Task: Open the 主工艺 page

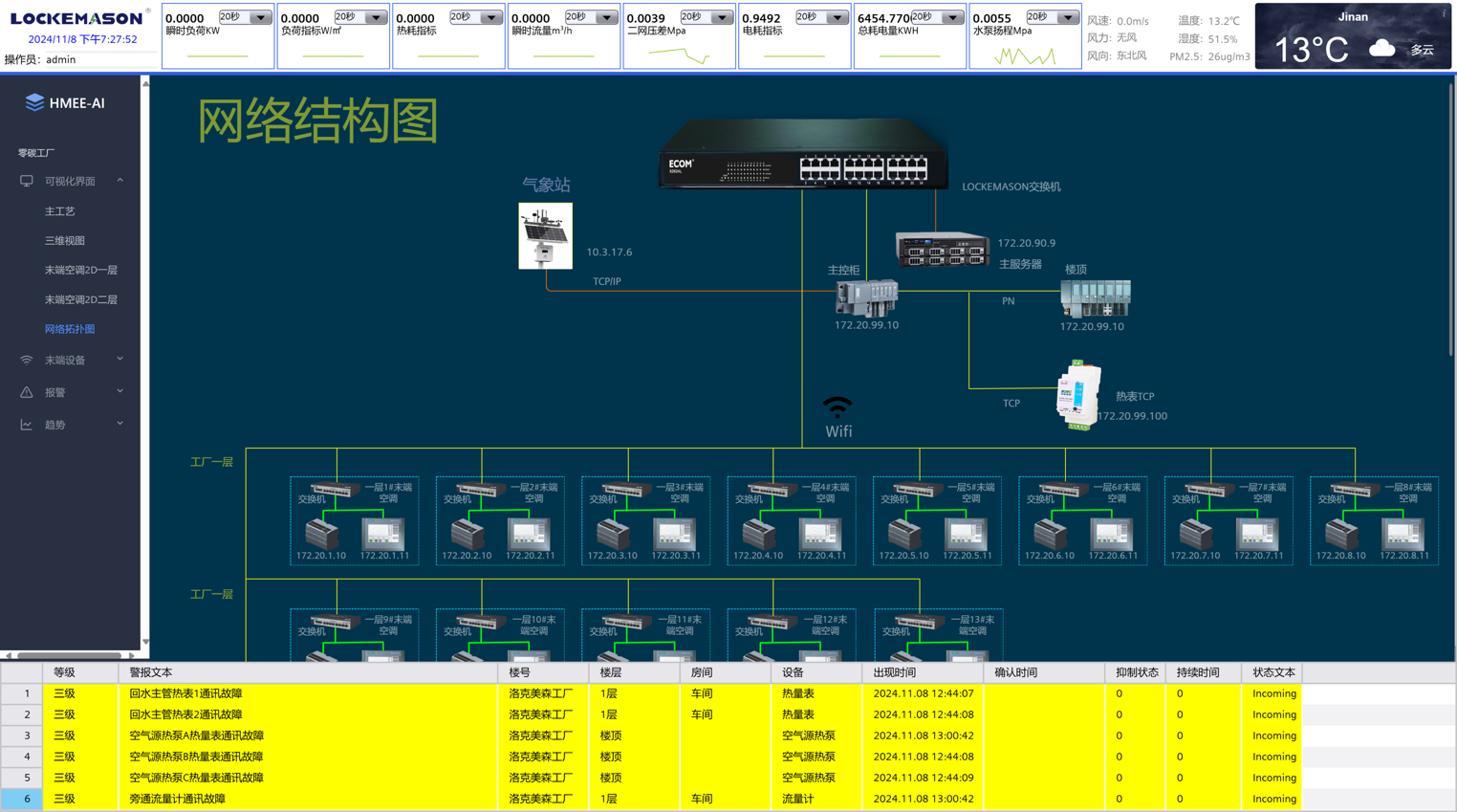Action: [x=59, y=211]
